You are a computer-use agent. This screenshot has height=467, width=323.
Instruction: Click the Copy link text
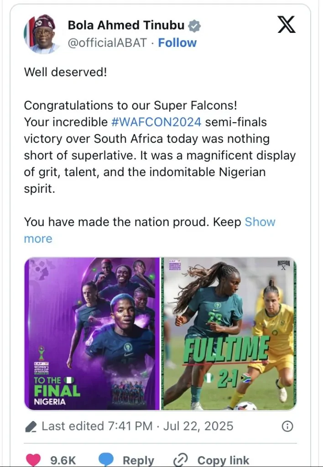(x=223, y=460)
